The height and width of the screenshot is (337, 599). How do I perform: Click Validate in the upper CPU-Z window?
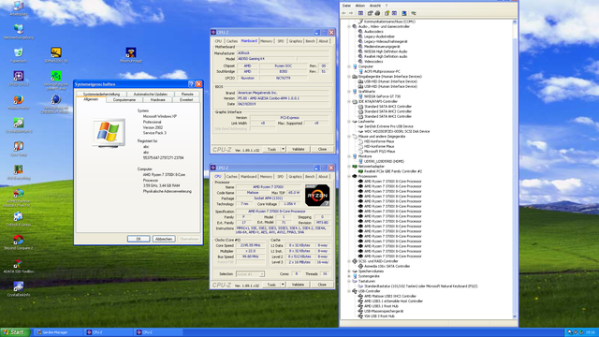click(x=298, y=149)
